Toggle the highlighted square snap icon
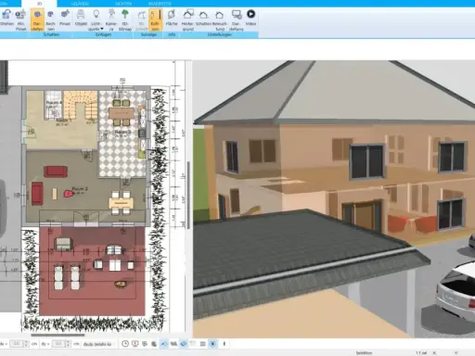The image size is (475, 356). pyautogui.click(x=212, y=344)
